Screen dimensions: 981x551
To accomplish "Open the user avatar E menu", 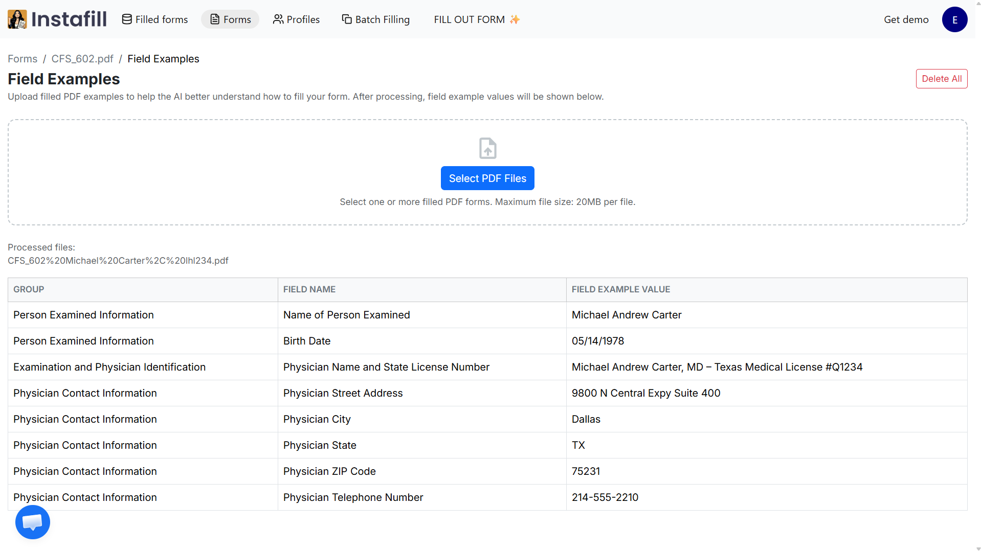I will 954,19.
